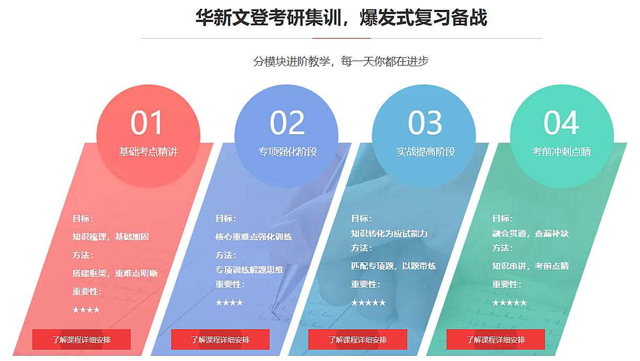
Task: Click the four-star rating in card 02
Action: (x=229, y=302)
